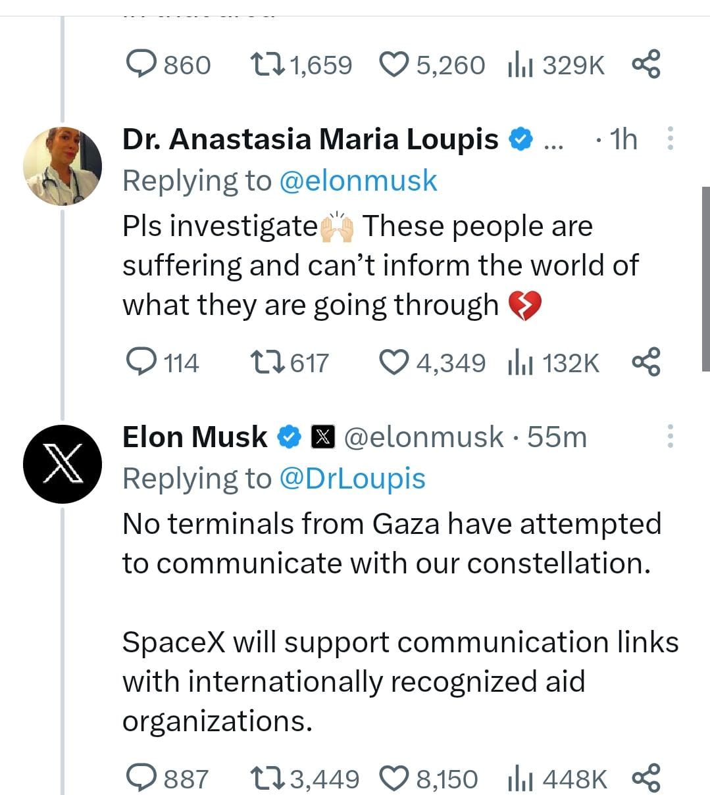Share Elon Musk's SpaceX reply

coord(646,779)
